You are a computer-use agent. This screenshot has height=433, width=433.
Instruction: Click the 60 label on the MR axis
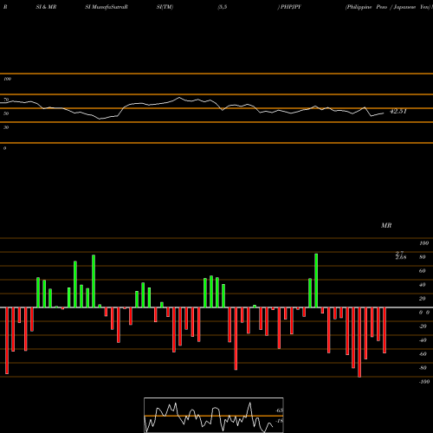(423, 271)
